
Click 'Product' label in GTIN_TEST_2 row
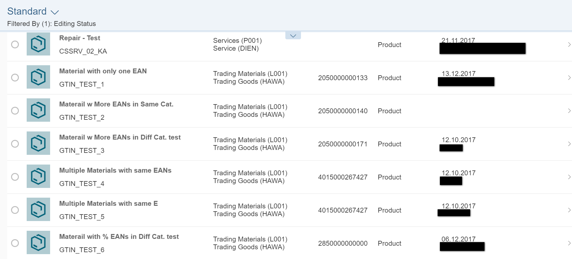coord(389,111)
